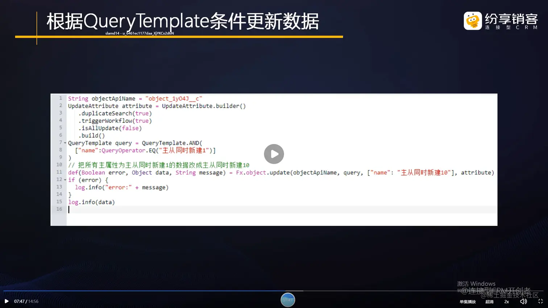548x308 pixels.
Task: Change video quality via 超清
Action: coord(489,301)
